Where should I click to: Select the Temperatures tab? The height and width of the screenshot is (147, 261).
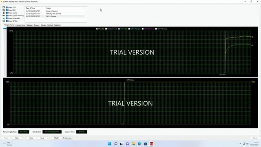(9, 25)
